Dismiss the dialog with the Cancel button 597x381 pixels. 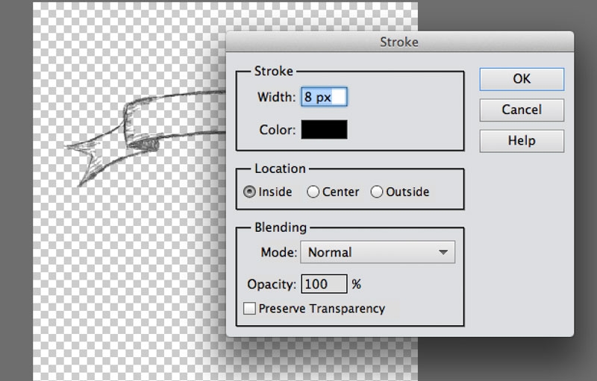point(522,110)
